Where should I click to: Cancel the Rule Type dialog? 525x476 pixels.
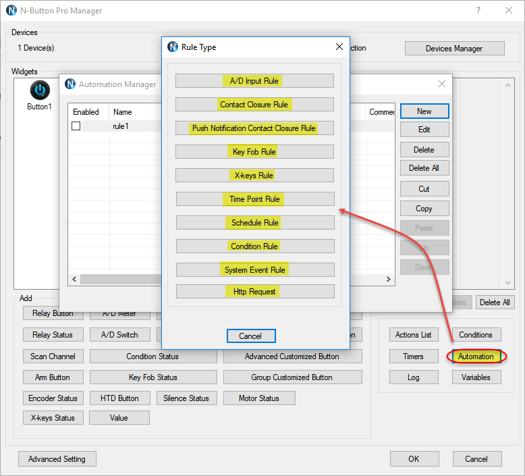click(x=251, y=336)
